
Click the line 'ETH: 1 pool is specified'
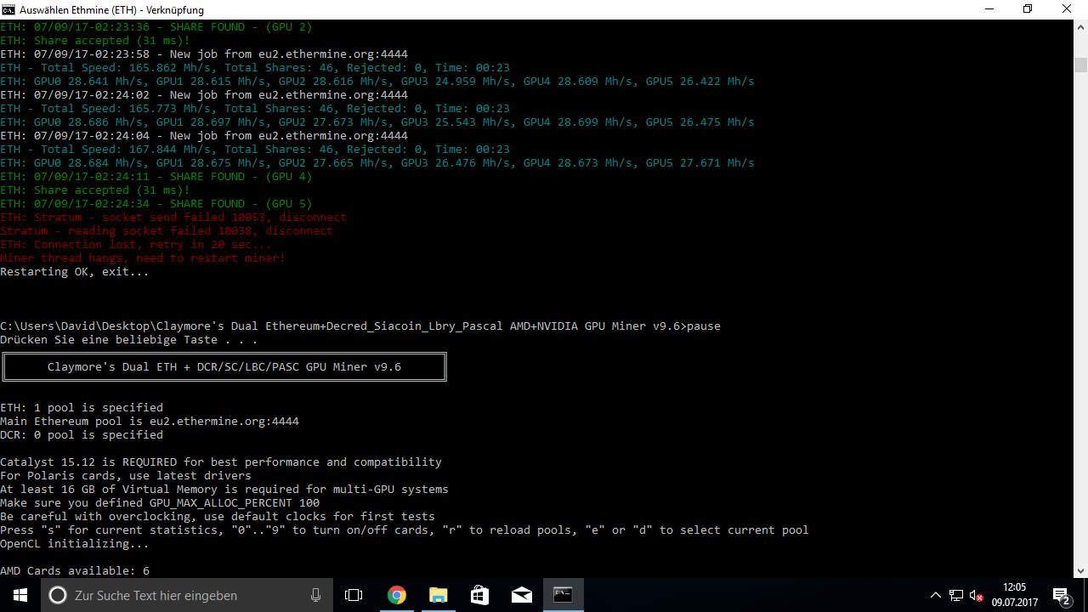pos(82,408)
